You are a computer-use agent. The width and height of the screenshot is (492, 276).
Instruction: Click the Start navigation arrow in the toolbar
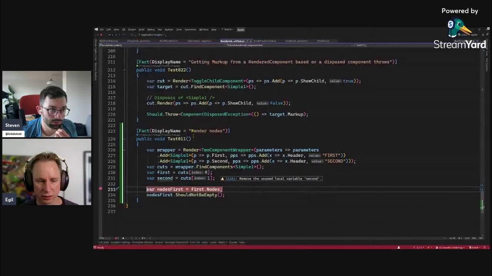point(109,34)
